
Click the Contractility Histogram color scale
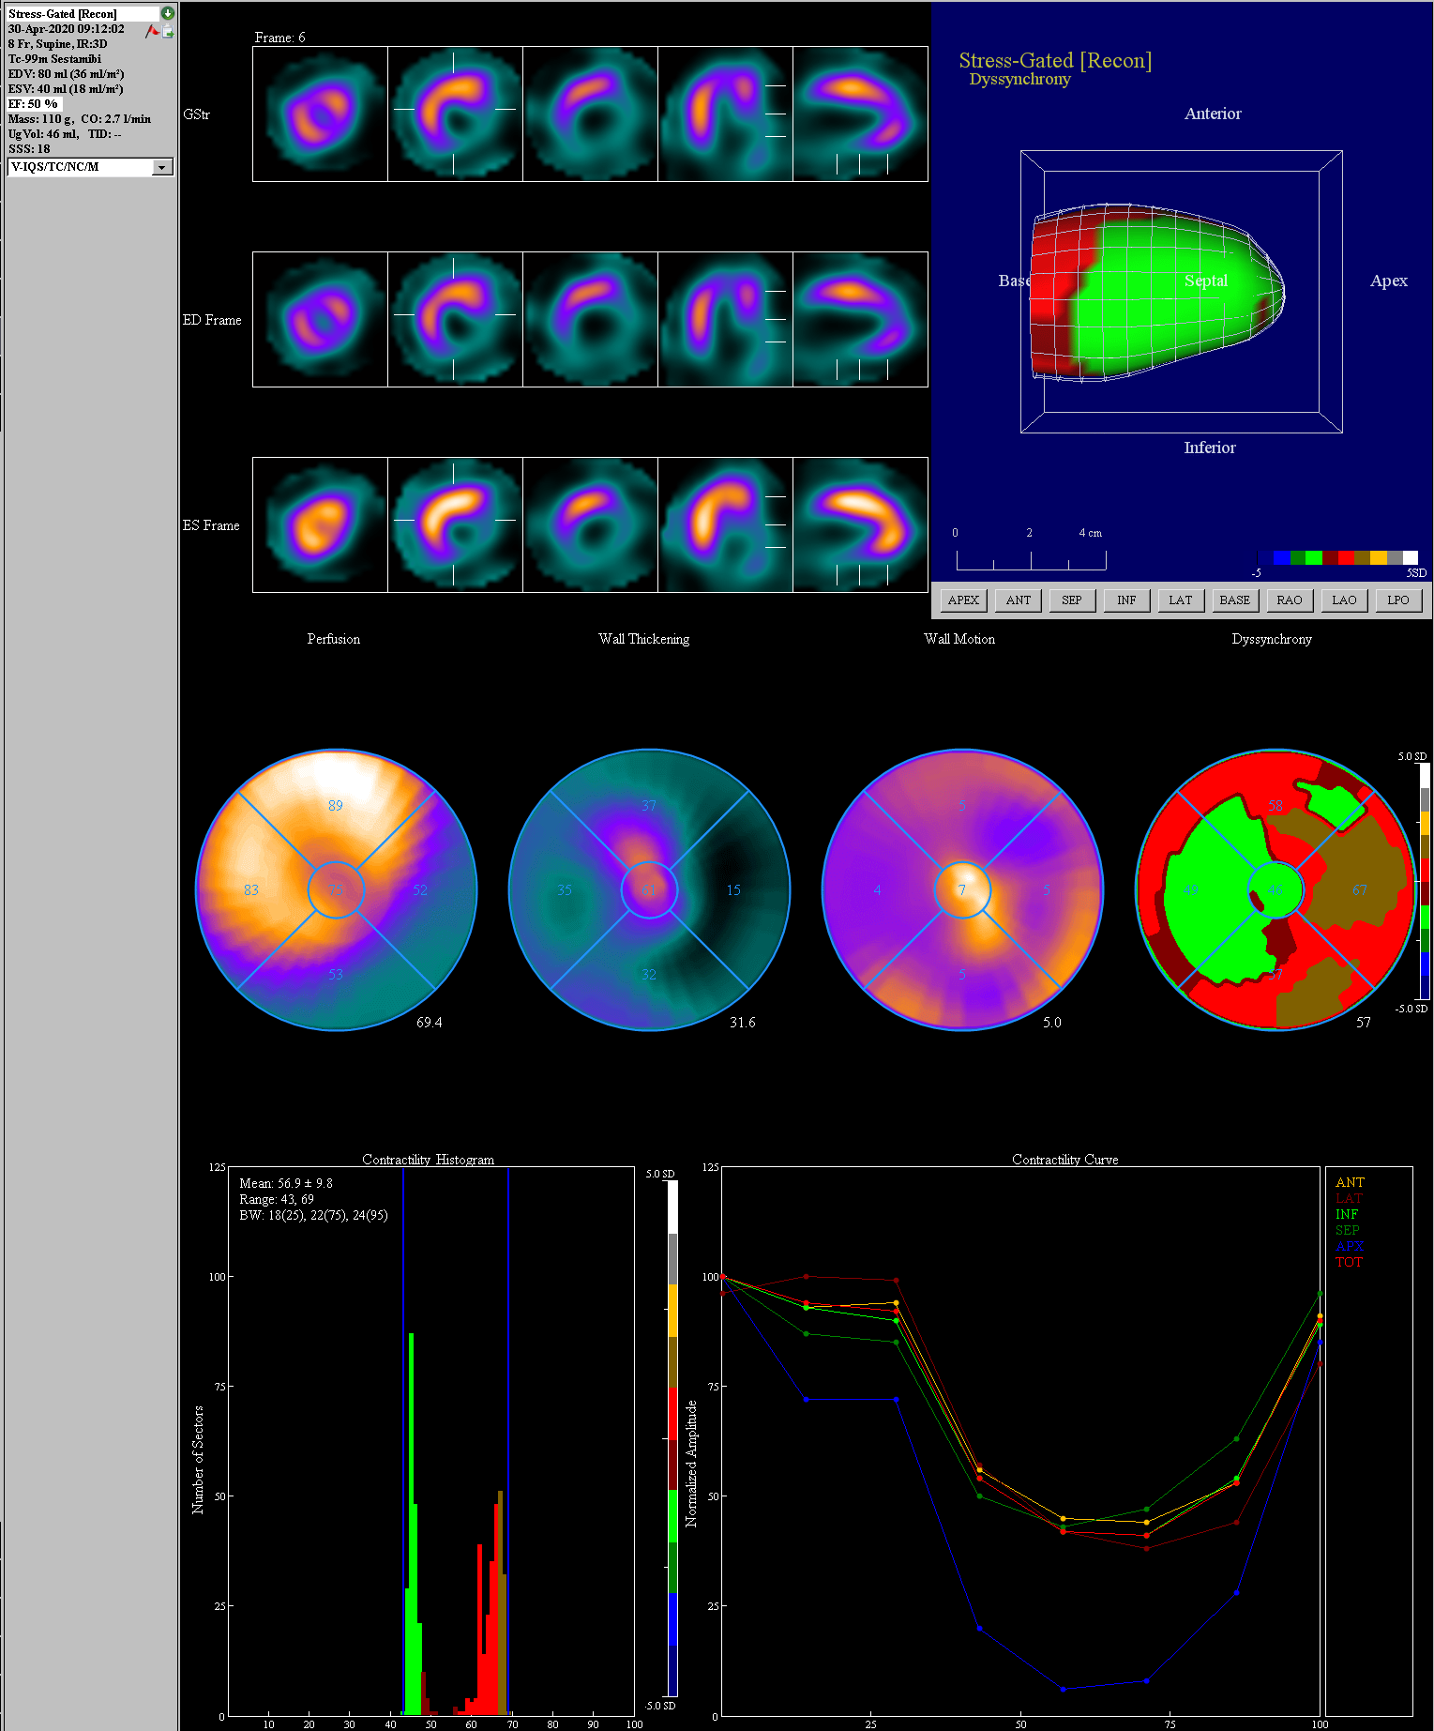(x=672, y=1438)
